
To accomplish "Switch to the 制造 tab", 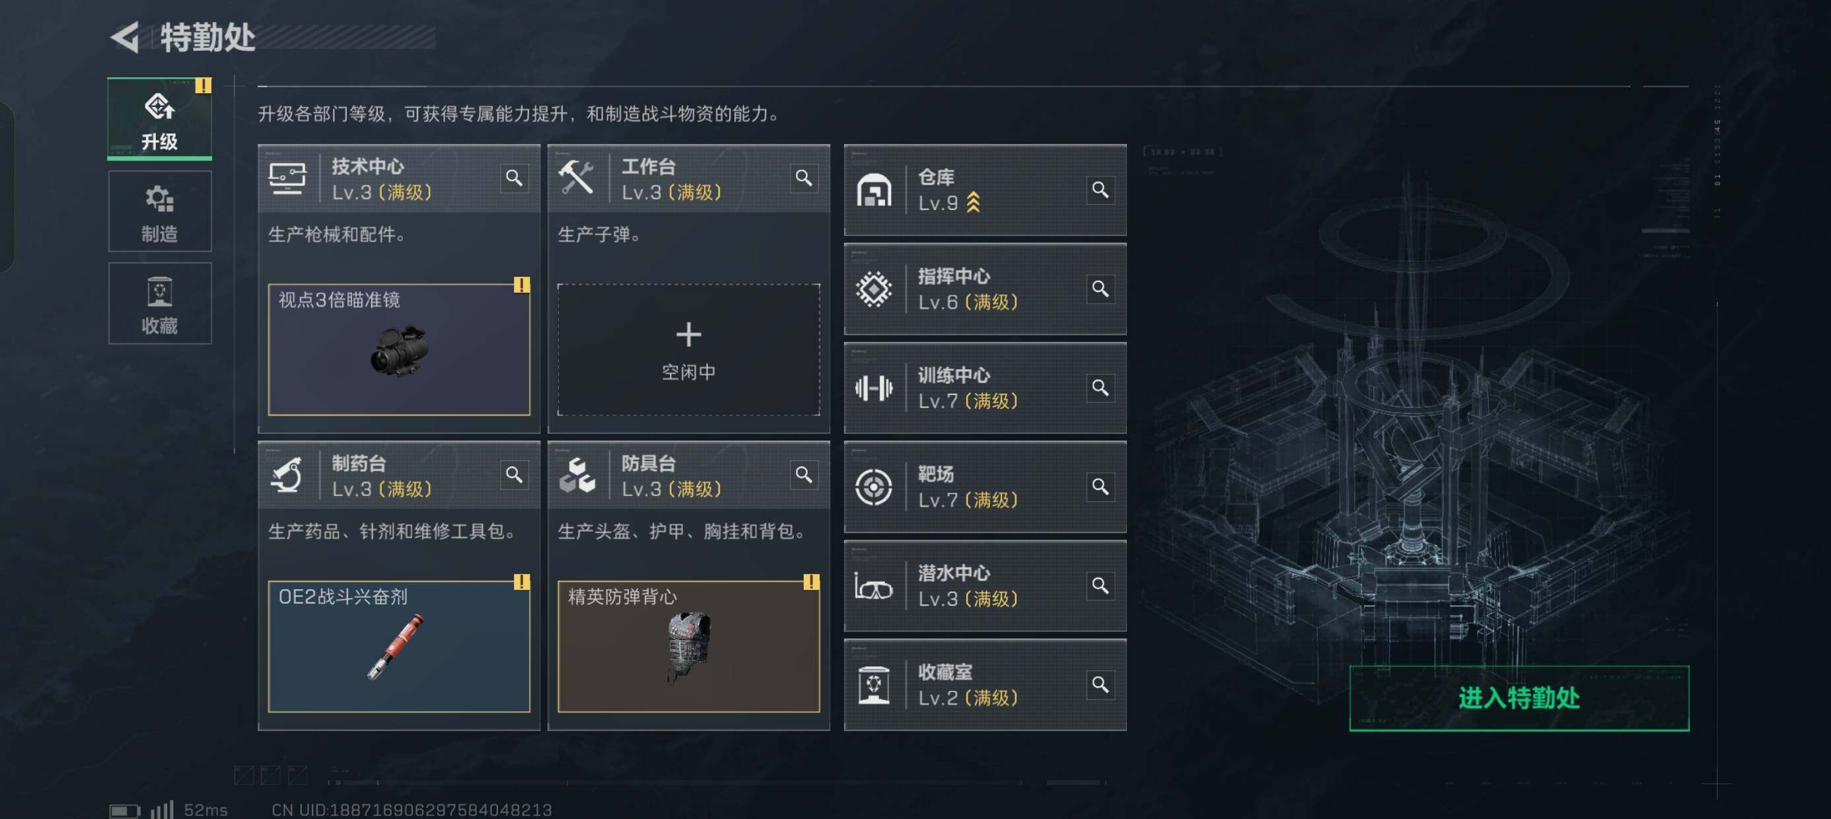I will [x=159, y=211].
